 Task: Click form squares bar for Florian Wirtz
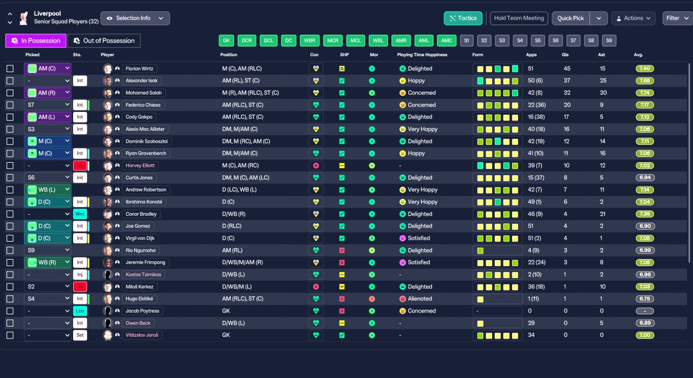498,69
